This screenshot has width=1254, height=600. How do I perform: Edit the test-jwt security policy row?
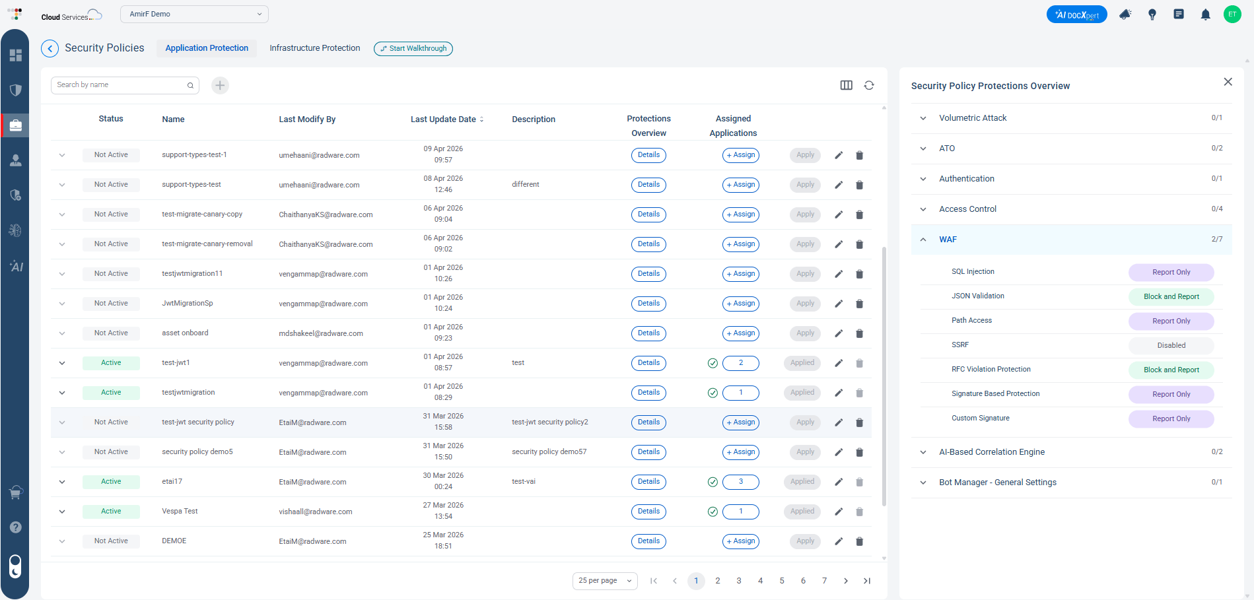coord(839,422)
